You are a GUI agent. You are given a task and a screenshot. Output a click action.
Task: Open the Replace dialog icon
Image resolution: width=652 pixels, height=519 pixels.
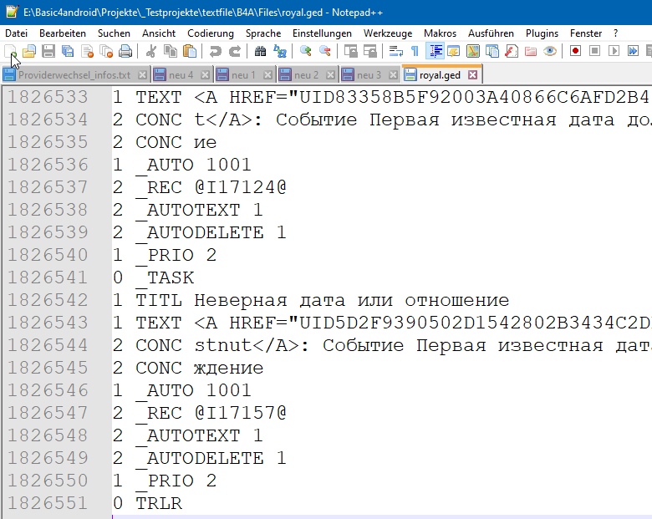280,51
